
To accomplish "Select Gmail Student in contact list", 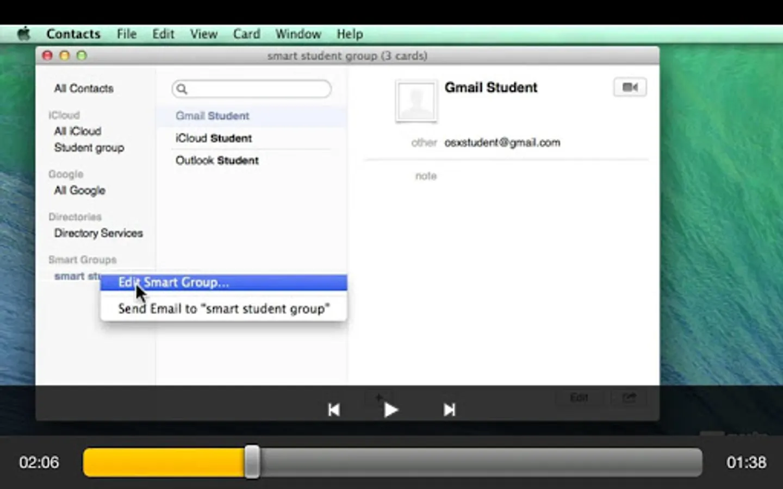I will pos(252,116).
